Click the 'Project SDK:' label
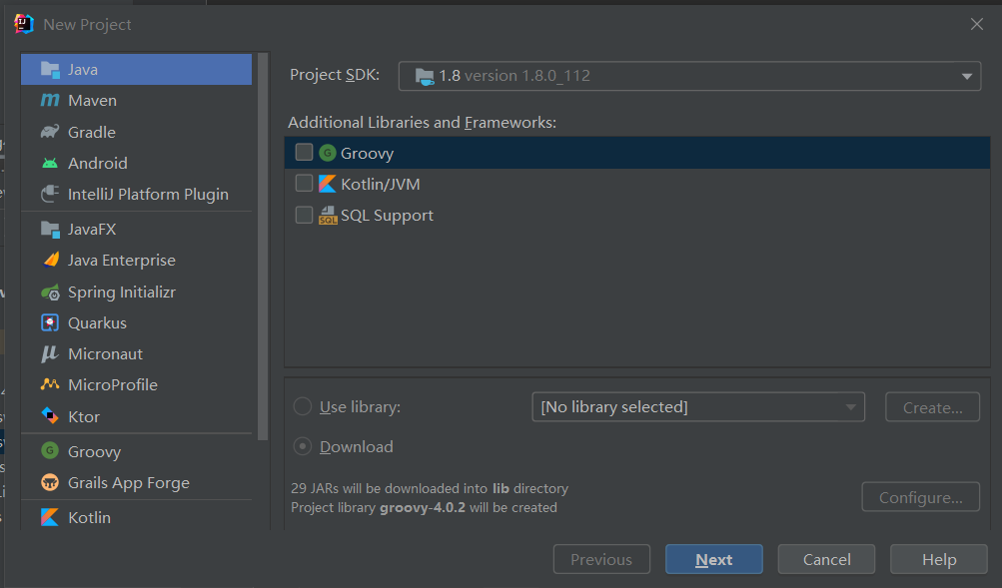 pos(335,75)
